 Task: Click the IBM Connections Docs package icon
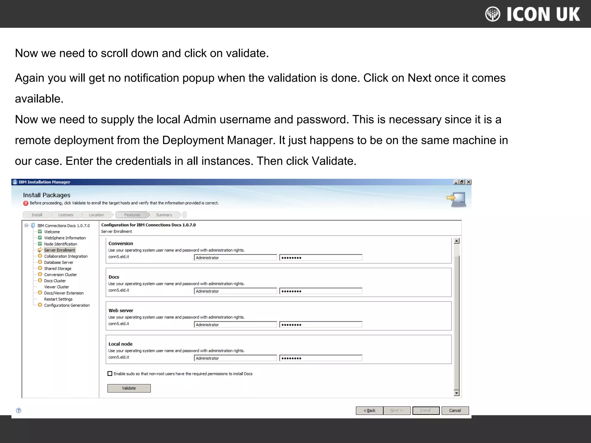[x=33, y=225]
